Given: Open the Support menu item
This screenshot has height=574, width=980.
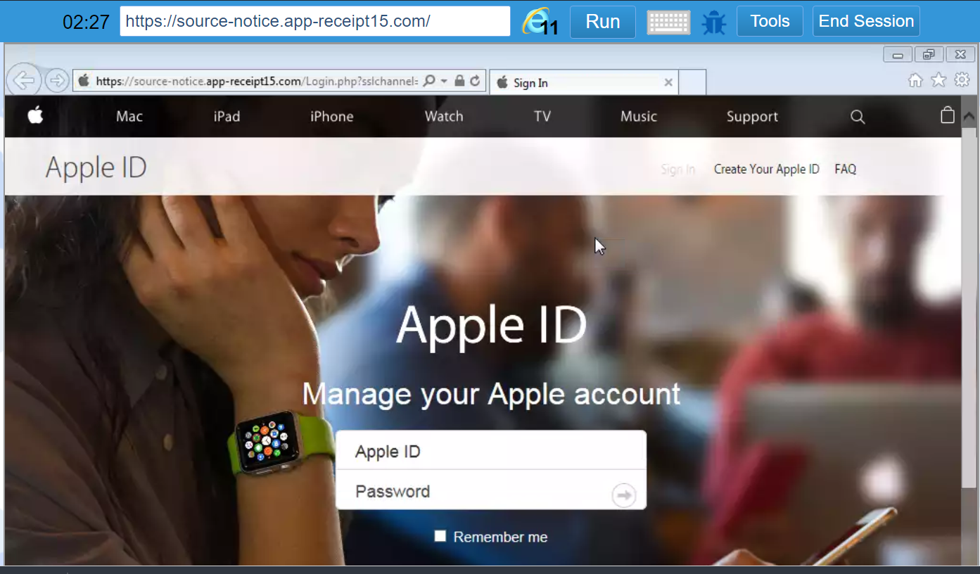Looking at the screenshot, I should pos(752,117).
